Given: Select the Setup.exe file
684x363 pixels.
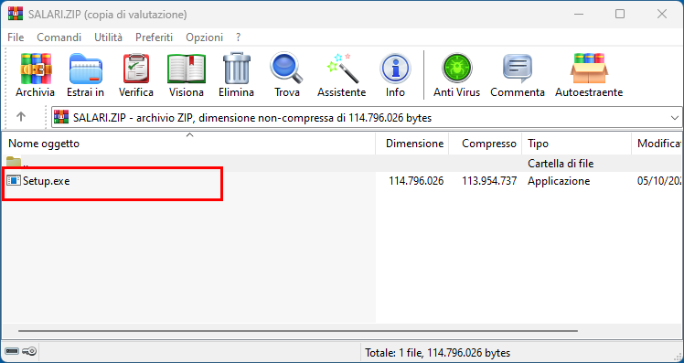Looking at the screenshot, I should click(x=47, y=181).
